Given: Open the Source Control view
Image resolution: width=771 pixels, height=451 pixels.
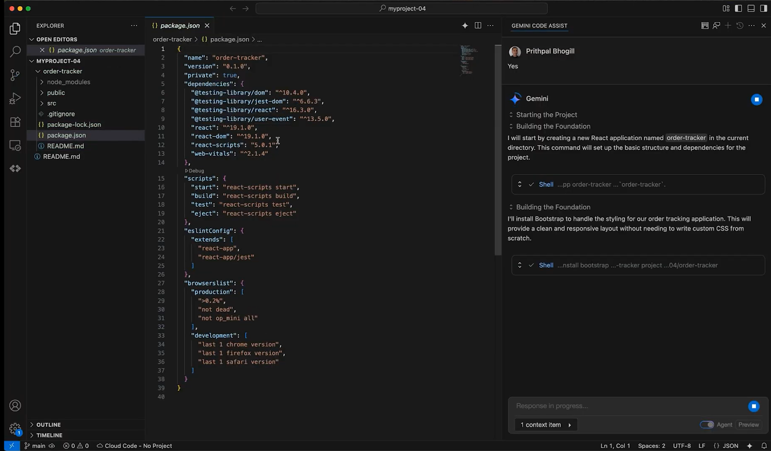Looking at the screenshot, I should click(x=15, y=75).
